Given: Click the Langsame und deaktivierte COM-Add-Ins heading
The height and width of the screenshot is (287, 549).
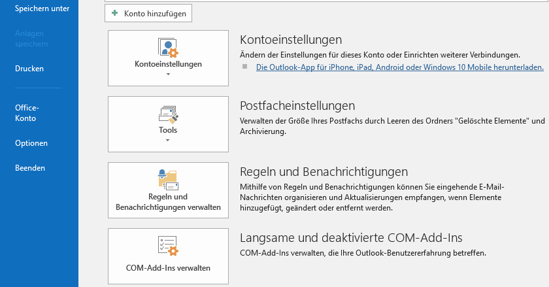Looking at the screenshot, I should (x=351, y=238).
